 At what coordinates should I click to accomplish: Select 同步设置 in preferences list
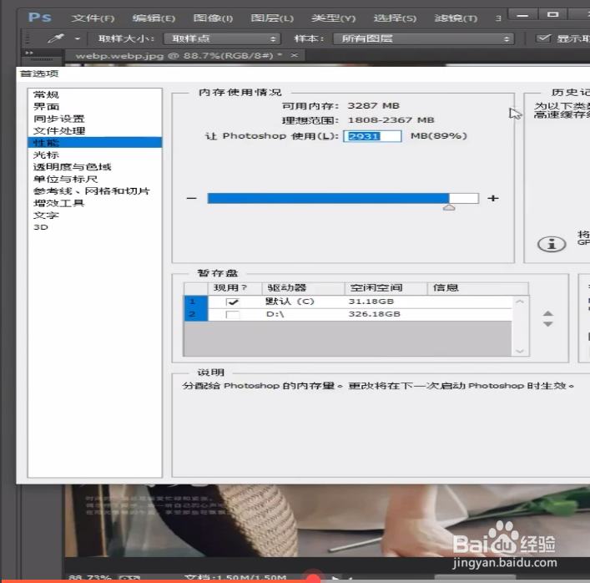(x=95, y=119)
